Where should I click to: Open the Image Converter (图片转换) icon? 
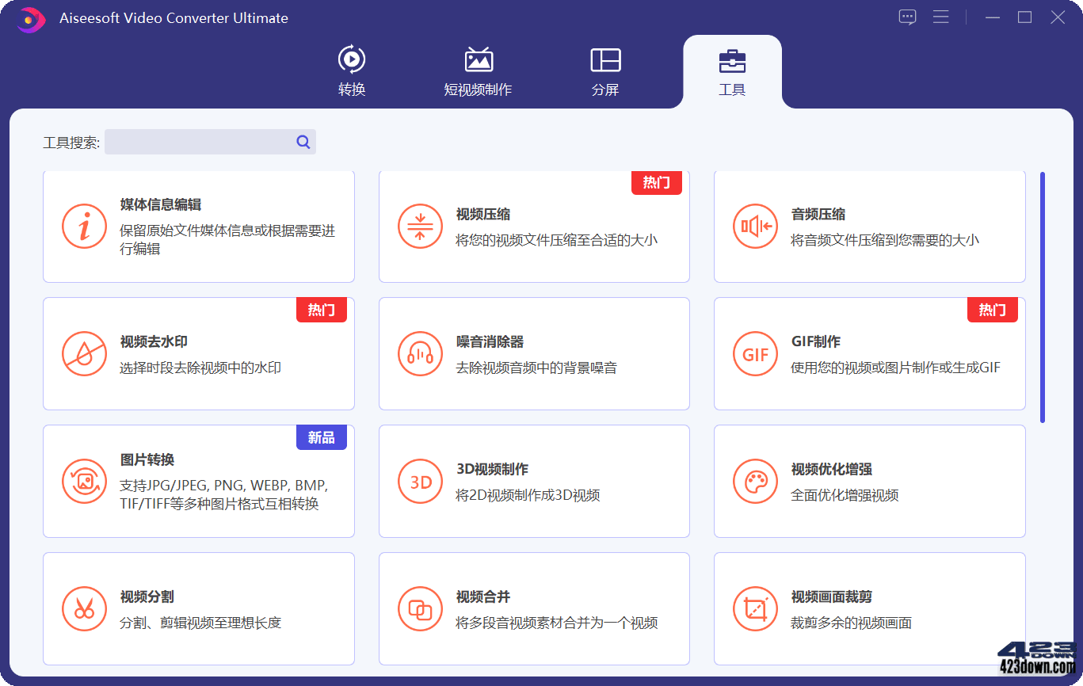84,481
